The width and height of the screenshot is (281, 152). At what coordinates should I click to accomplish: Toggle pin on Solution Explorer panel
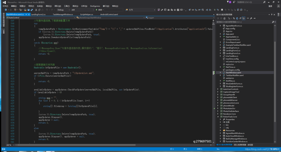[272, 15]
